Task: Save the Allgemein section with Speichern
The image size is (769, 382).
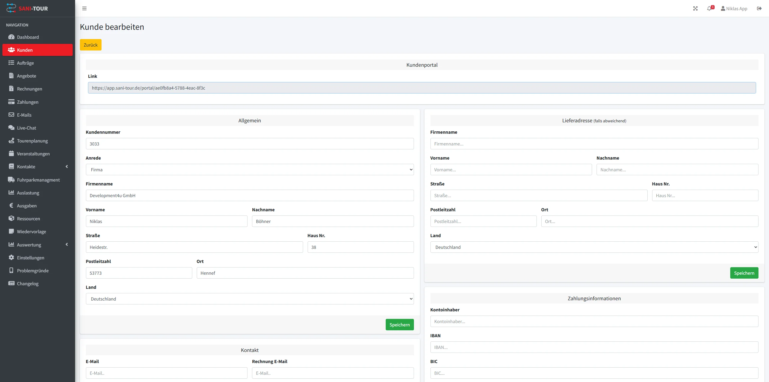Action: point(399,325)
